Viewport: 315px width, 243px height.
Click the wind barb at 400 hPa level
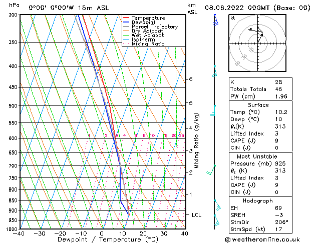click(214, 71)
